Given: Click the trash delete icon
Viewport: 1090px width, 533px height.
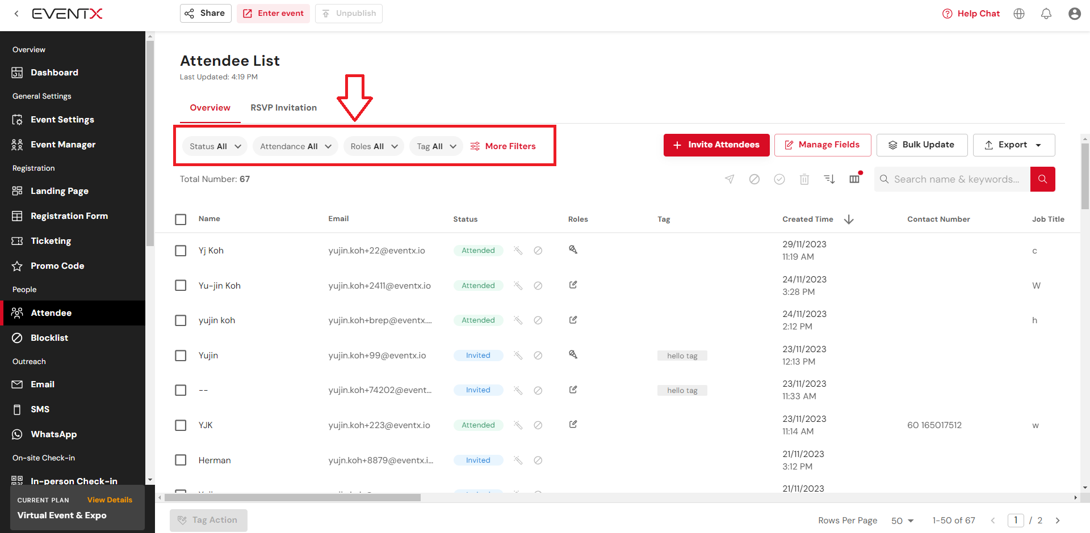Looking at the screenshot, I should [804, 179].
